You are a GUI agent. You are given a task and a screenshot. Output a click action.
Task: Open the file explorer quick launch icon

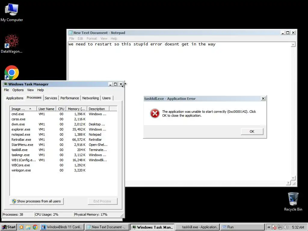point(28,227)
